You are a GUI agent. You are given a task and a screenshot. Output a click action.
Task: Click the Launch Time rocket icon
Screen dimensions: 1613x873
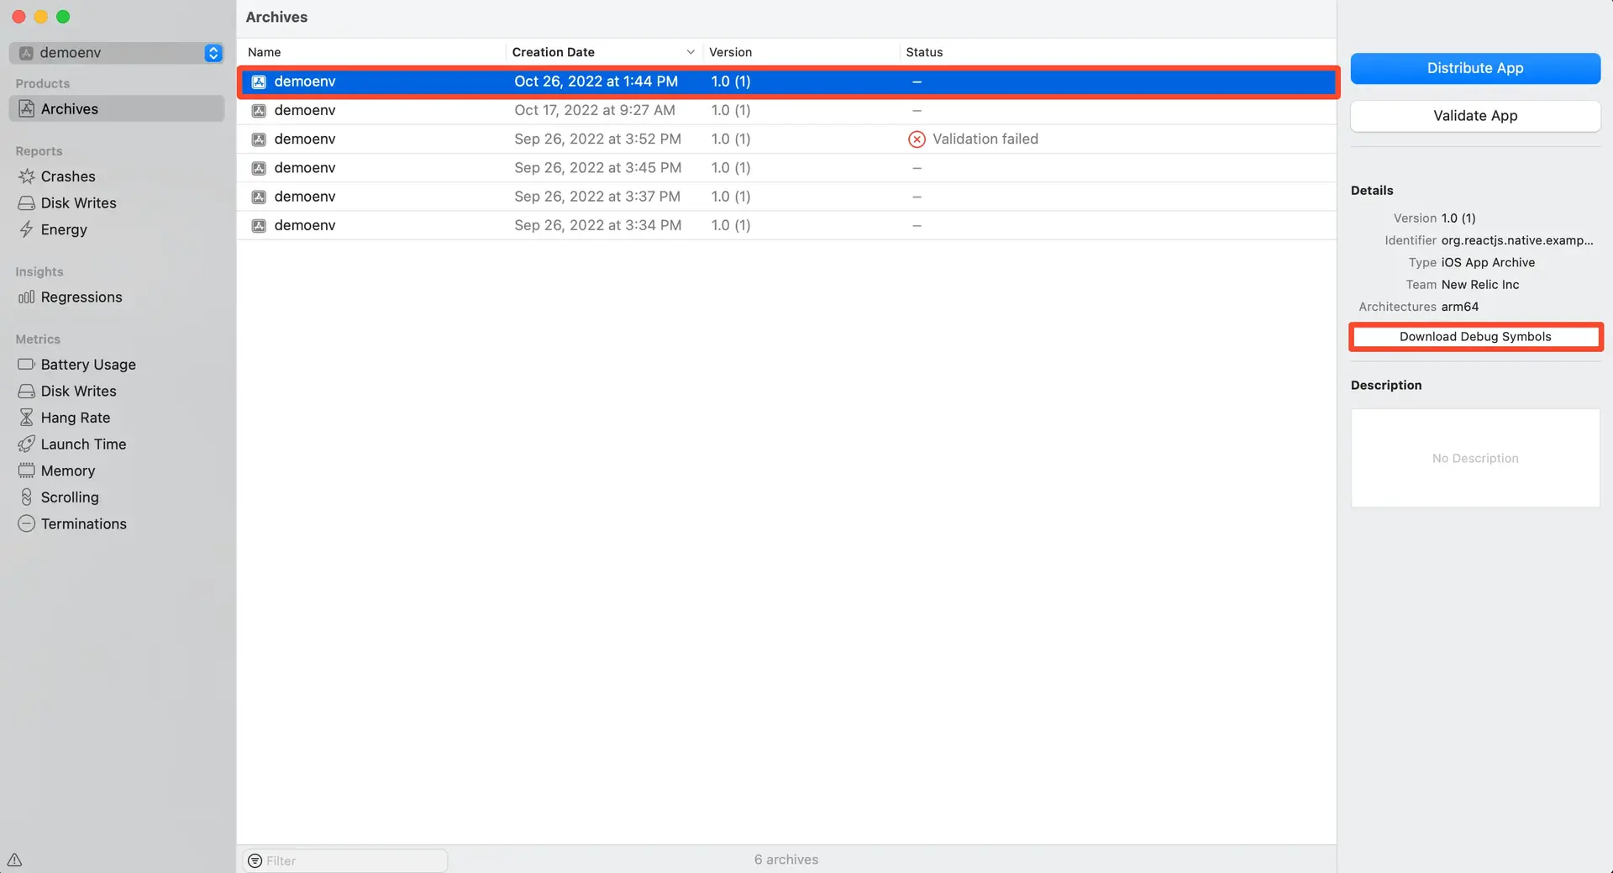pyautogui.click(x=26, y=444)
